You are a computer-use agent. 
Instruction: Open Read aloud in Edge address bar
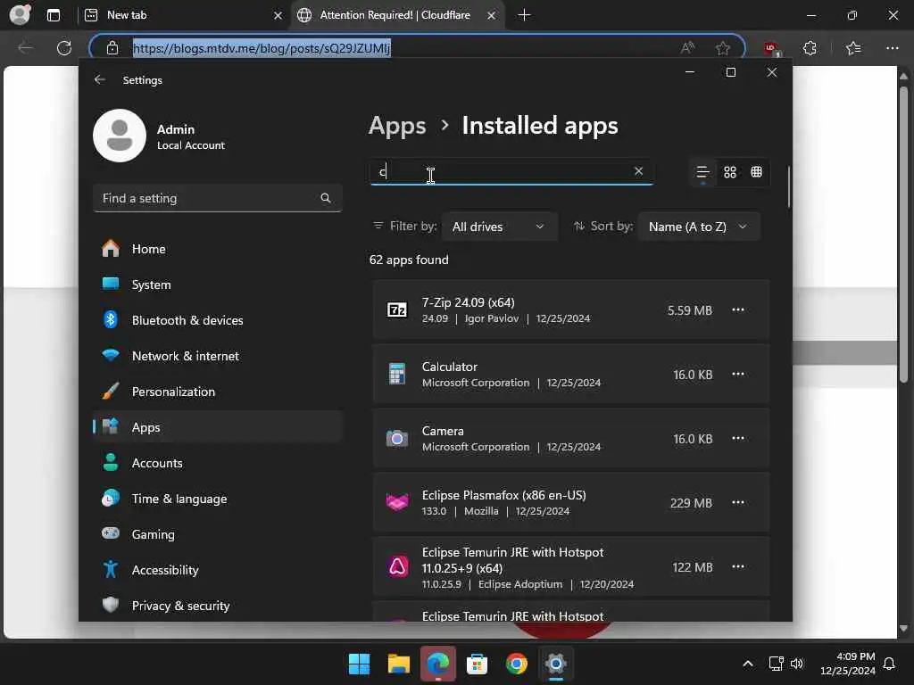pos(688,48)
